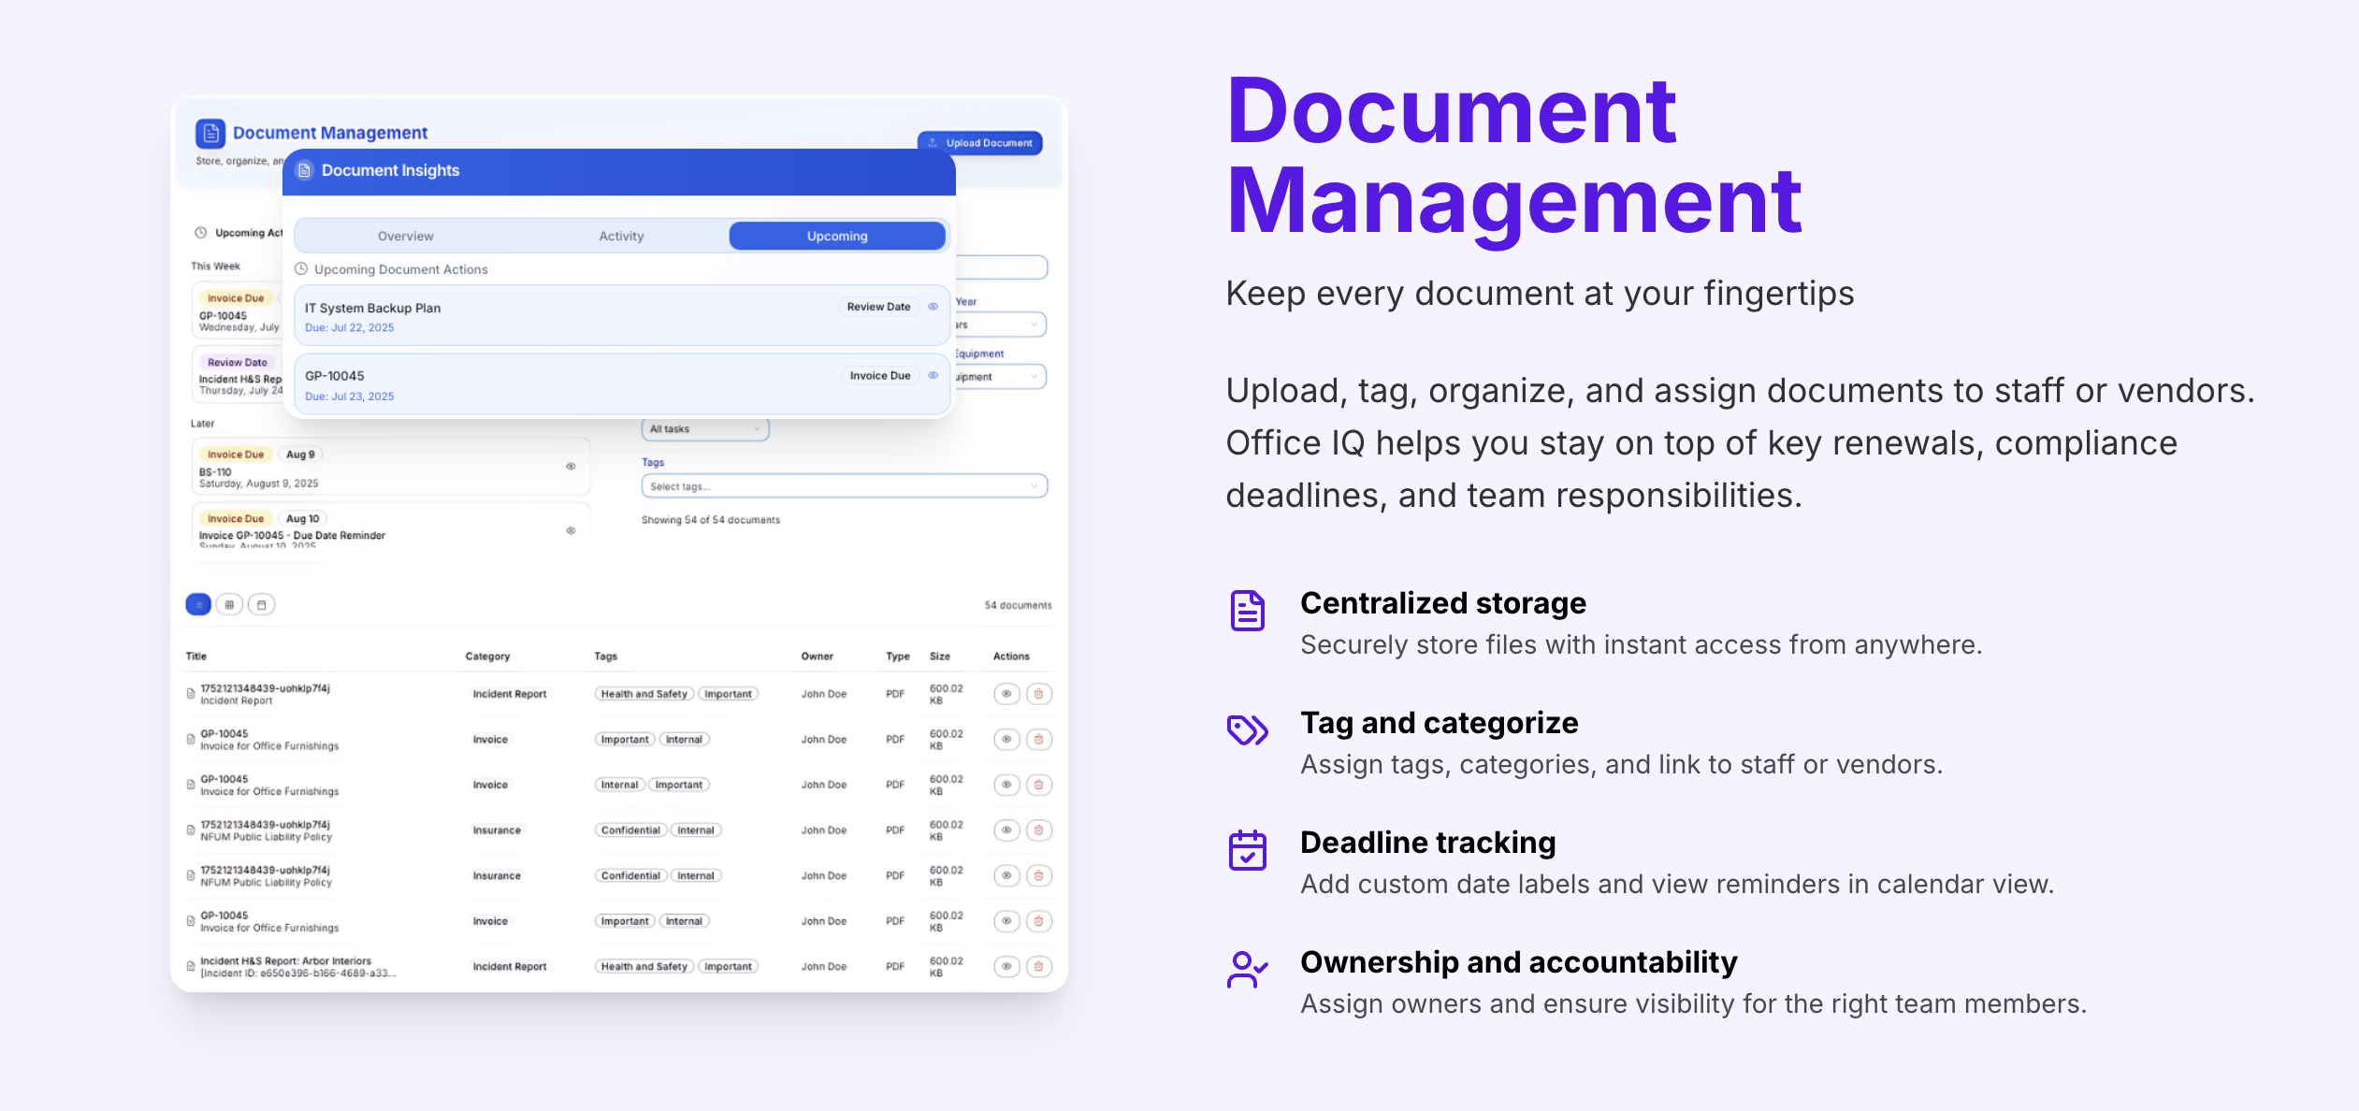Open the All tasks dropdown
Screen dimensions: 2359x1111
(x=705, y=429)
